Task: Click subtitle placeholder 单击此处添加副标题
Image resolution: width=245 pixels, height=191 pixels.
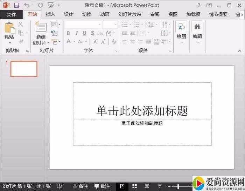Action: point(142,123)
